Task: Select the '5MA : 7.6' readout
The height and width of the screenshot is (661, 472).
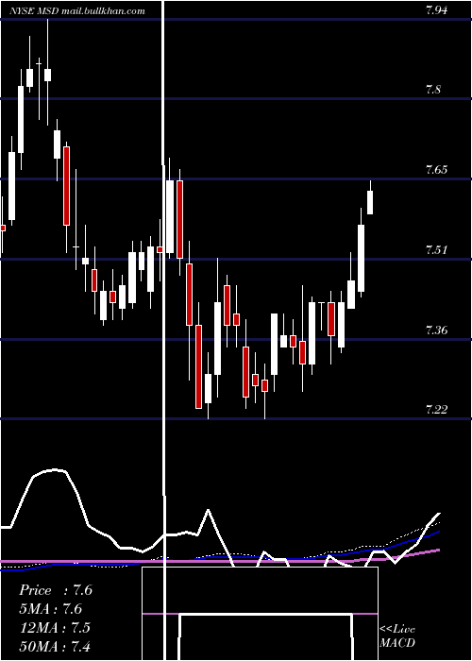Action: coord(51,609)
